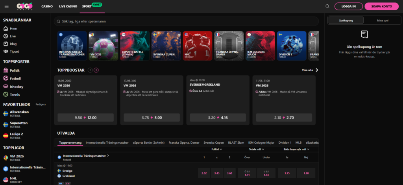Click the search field for lag, liga
The width and height of the screenshot is (403, 185).
pos(186,21)
